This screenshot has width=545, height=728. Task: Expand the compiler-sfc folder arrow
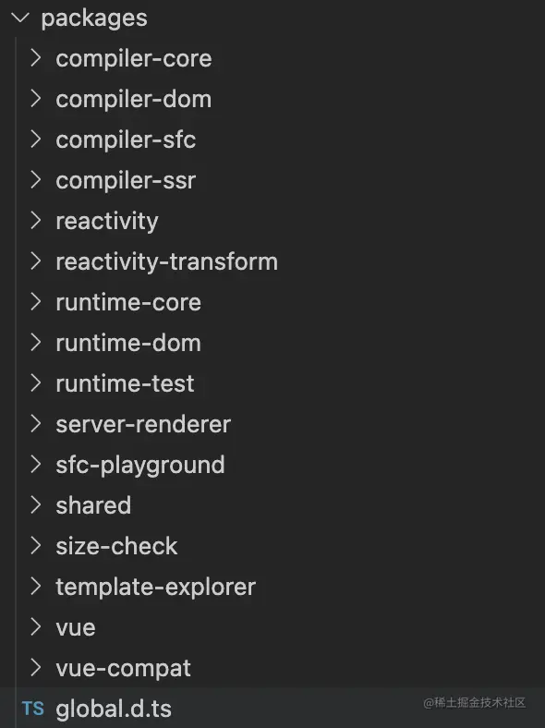(x=36, y=140)
